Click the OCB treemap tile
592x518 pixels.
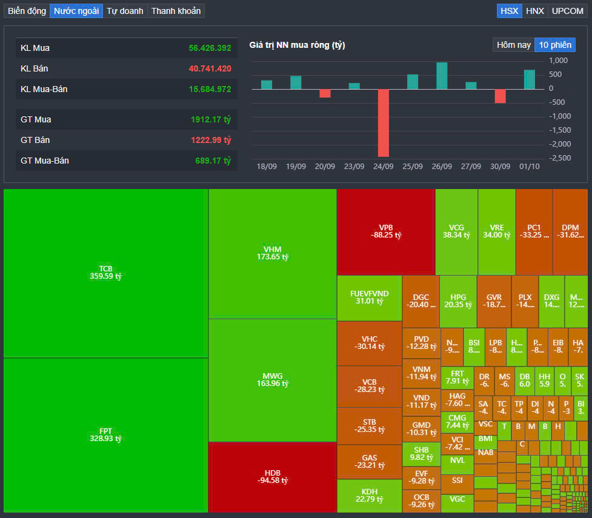click(421, 501)
